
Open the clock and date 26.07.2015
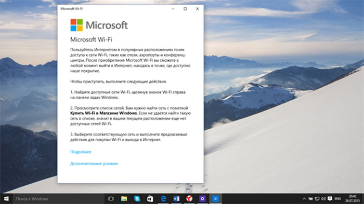click(x=352, y=199)
